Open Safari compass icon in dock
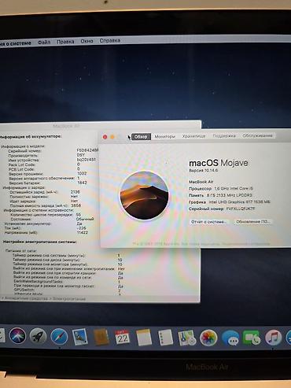This screenshot has width=291, height=388. click(x=59, y=337)
